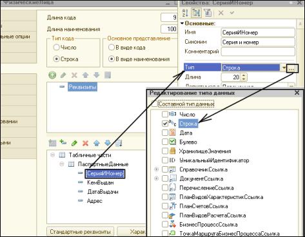Image resolution: width=305 pixels, height=237 pixels.
Task: Open type editor via ellipsis button
Action: (292, 69)
